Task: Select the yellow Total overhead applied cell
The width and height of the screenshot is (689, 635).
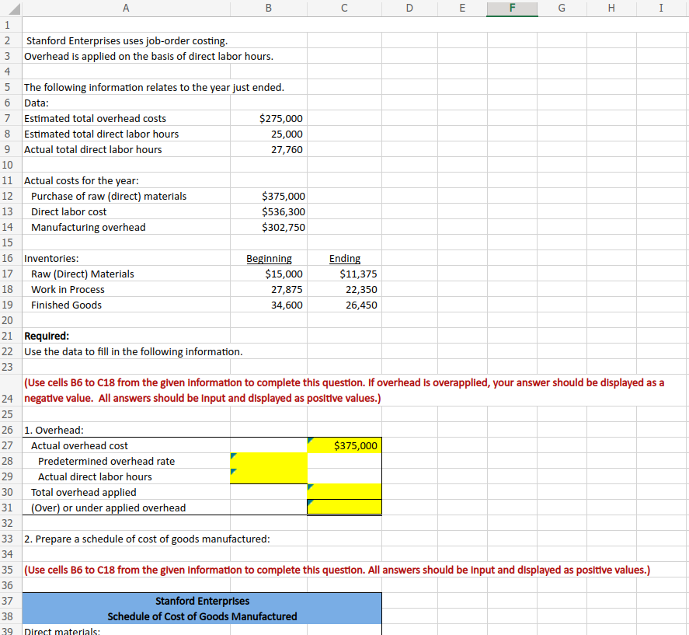Action: coord(344,491)
